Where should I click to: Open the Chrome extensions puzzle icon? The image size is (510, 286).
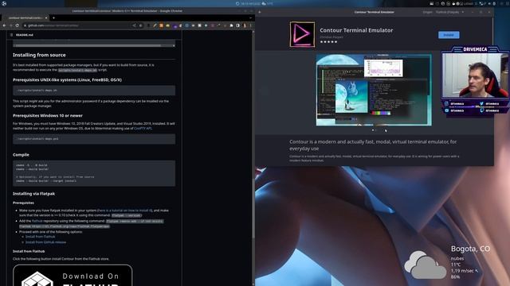(231, 25)
